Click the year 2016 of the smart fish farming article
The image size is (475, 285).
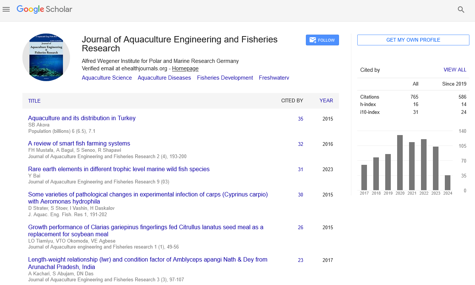click(x=328, y=144)
